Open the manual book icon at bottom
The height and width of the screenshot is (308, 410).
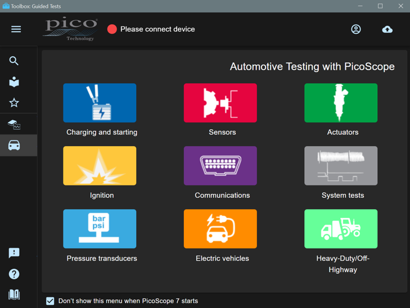click(14, 295)
